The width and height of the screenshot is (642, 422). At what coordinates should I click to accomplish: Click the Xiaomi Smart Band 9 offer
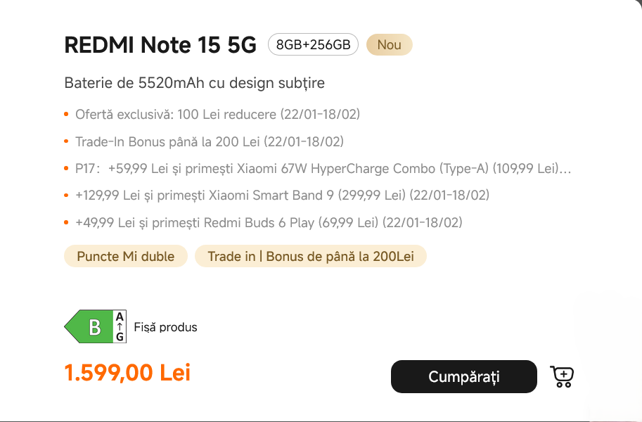(282, 196)
